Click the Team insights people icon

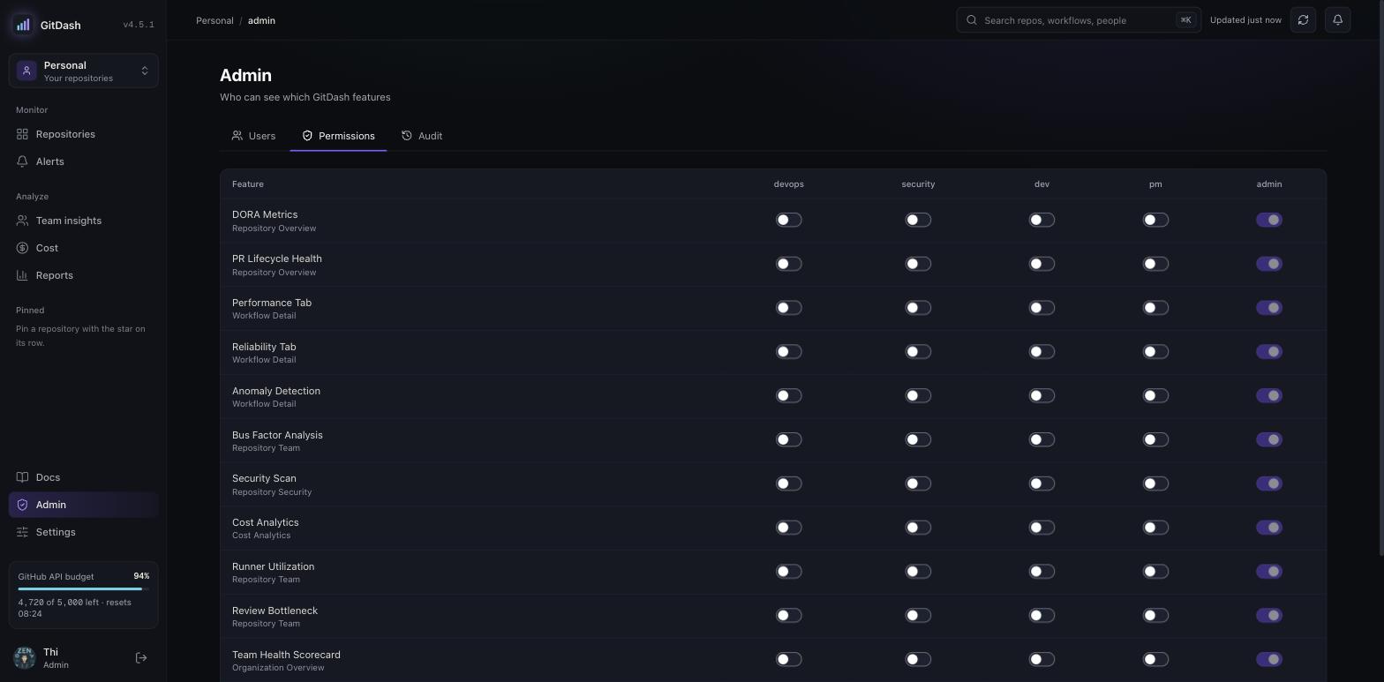(22, 221)
